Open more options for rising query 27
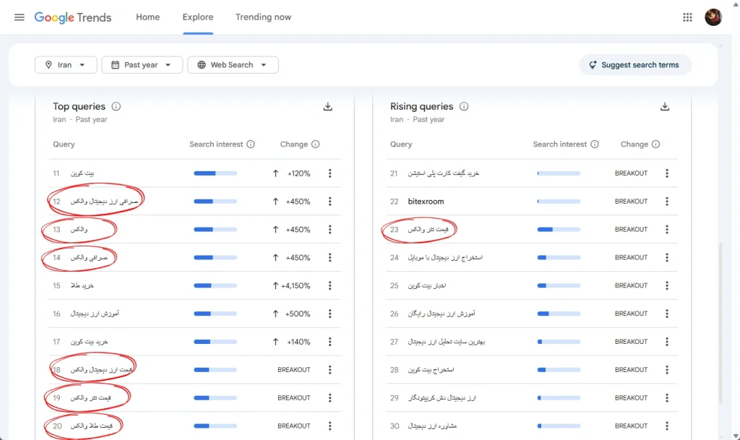This screenshot has height=440, width=740. pos(667,342)
